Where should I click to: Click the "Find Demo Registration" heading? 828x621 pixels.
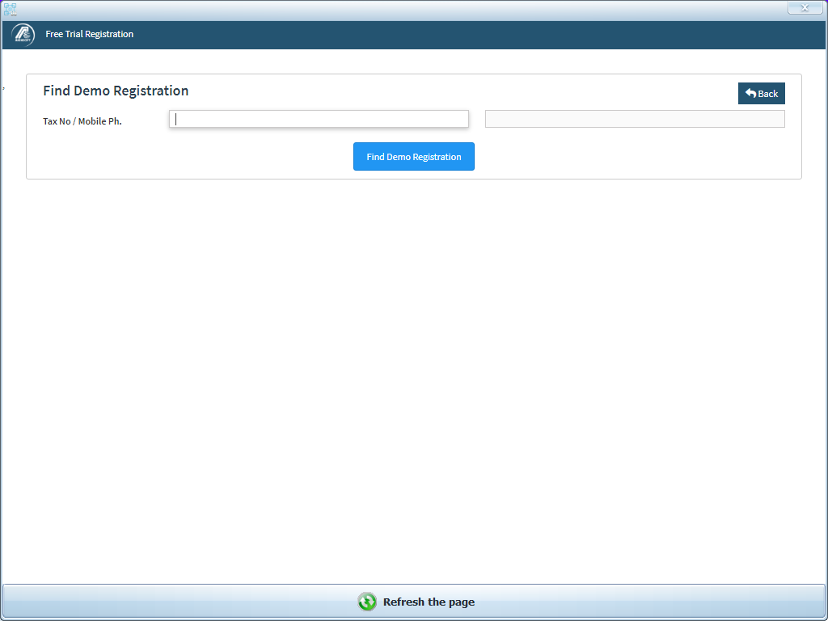pos(116,91)
